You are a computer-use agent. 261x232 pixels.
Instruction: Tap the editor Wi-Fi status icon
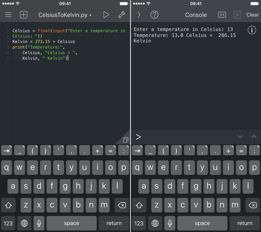point(18,3)
